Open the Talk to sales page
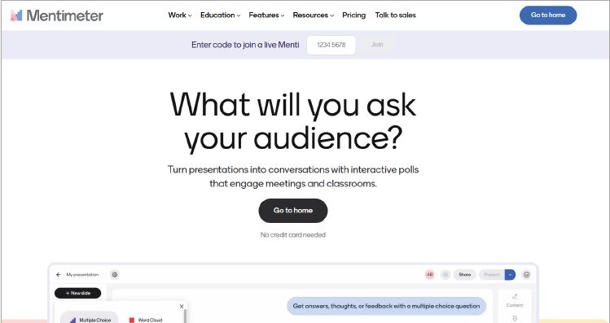The image size is (610, 323). [395, 15]
